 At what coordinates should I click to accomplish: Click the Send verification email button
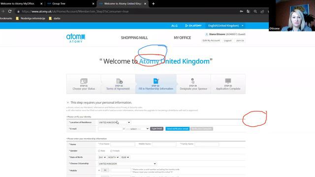click(178, 129)
